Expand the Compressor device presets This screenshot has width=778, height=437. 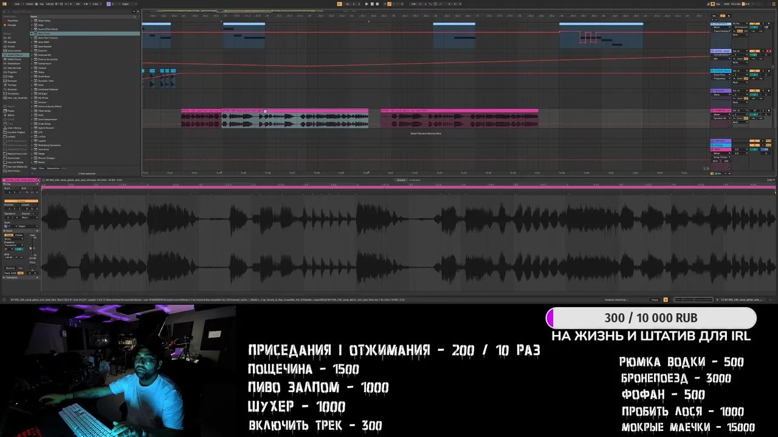click(32, 63)
